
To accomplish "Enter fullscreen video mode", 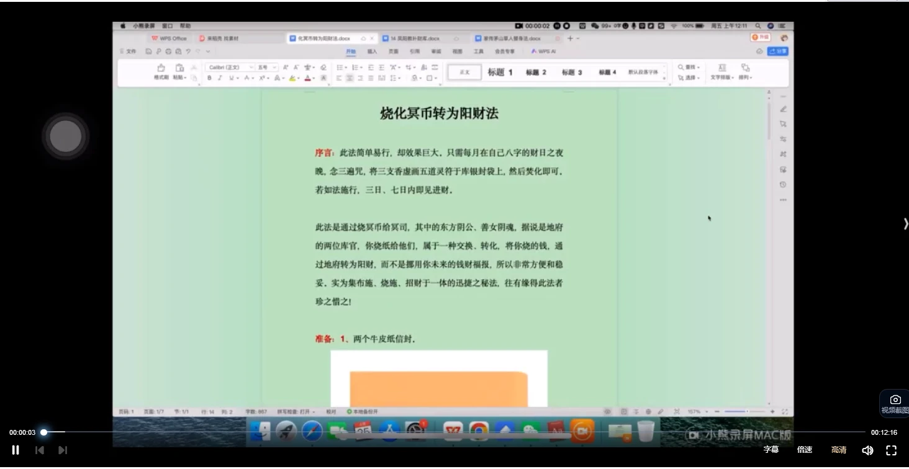I will click(891, 450).
